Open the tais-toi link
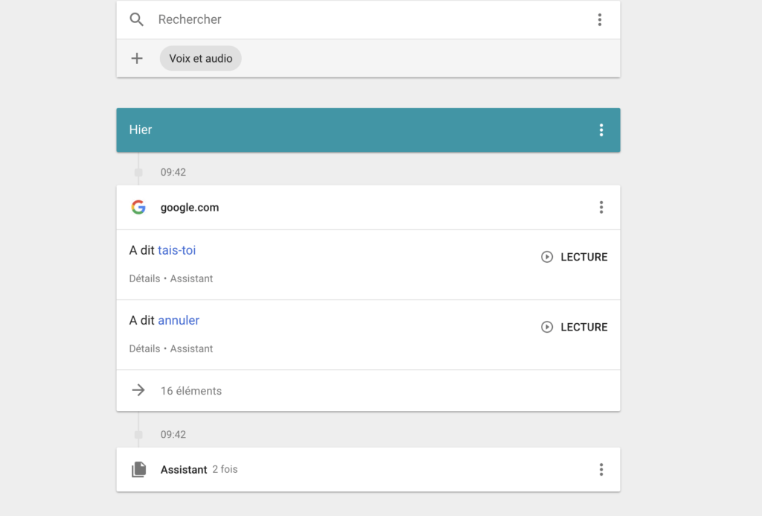The image size is (762, 516). pos(177,250)
